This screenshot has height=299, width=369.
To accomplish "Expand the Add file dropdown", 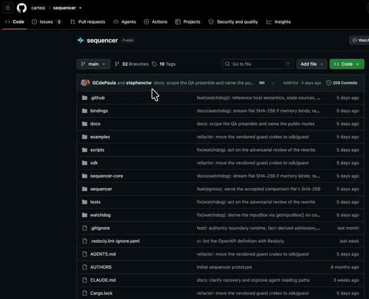I will pyautogui.click(x=312, y=64).
